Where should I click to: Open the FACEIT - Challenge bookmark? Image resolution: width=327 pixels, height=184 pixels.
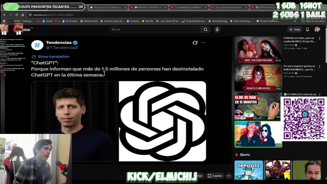tap(22, 21)
